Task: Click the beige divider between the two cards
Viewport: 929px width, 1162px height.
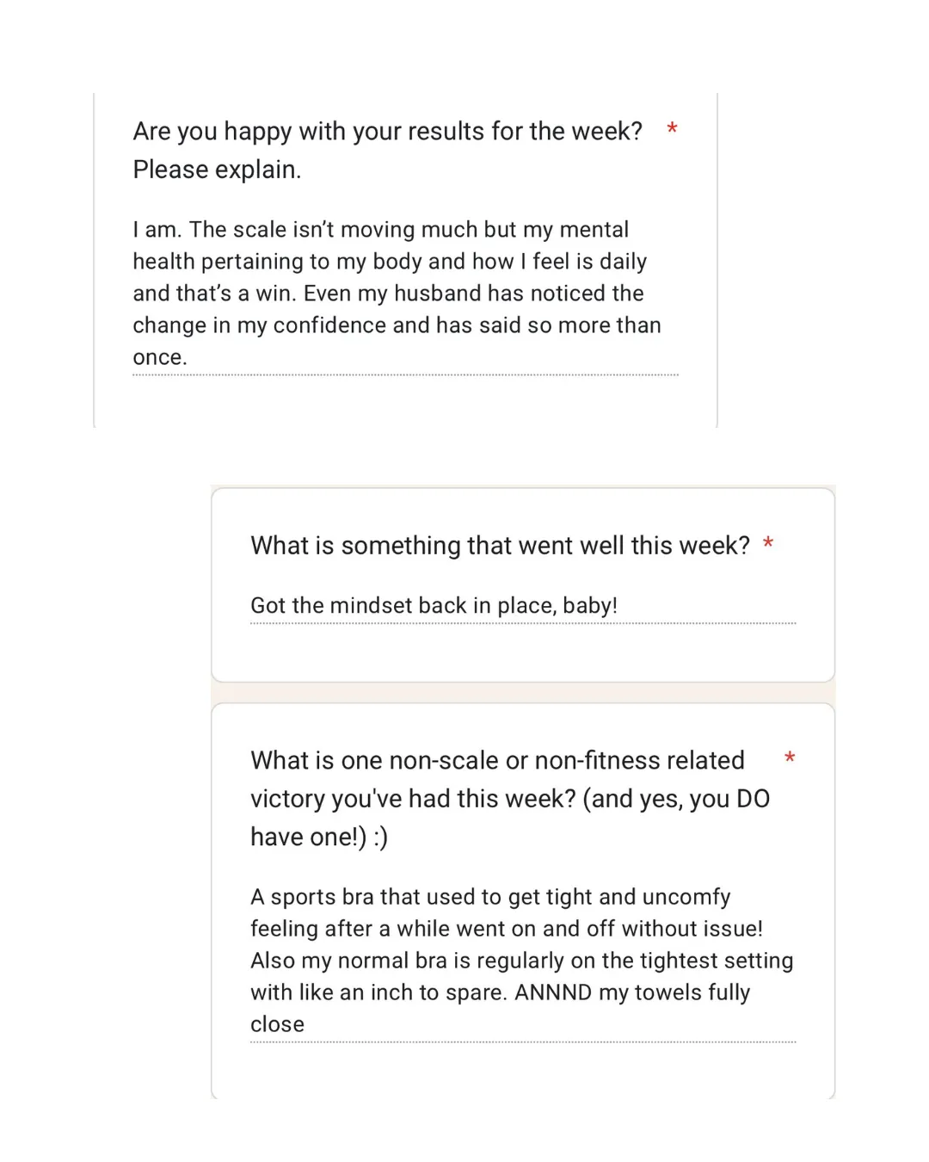Action: (x=523, y=693)
